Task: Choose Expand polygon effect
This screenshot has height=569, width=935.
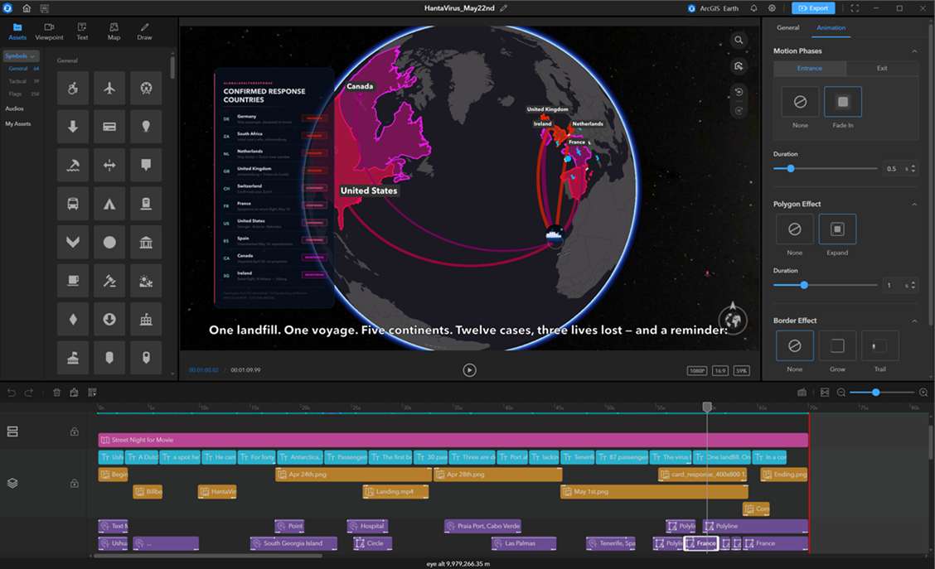Action: [837, 229]
